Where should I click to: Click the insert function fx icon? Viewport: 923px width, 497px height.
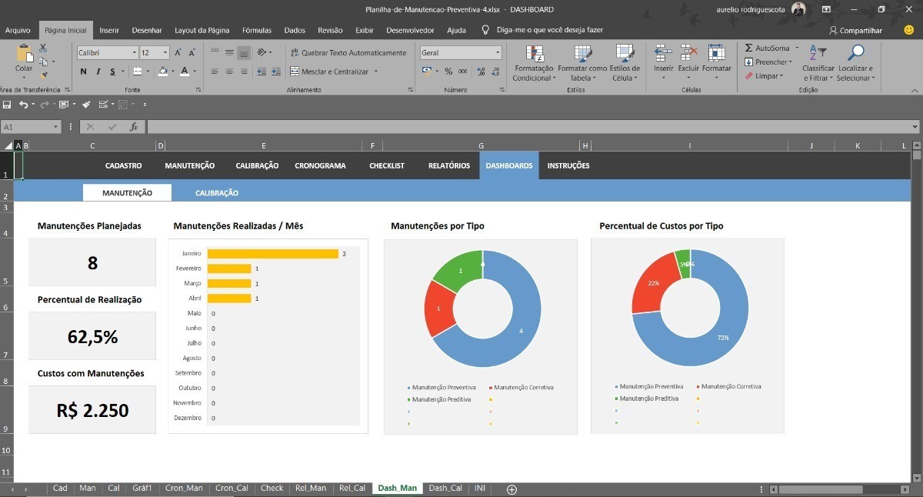point(133,127)
